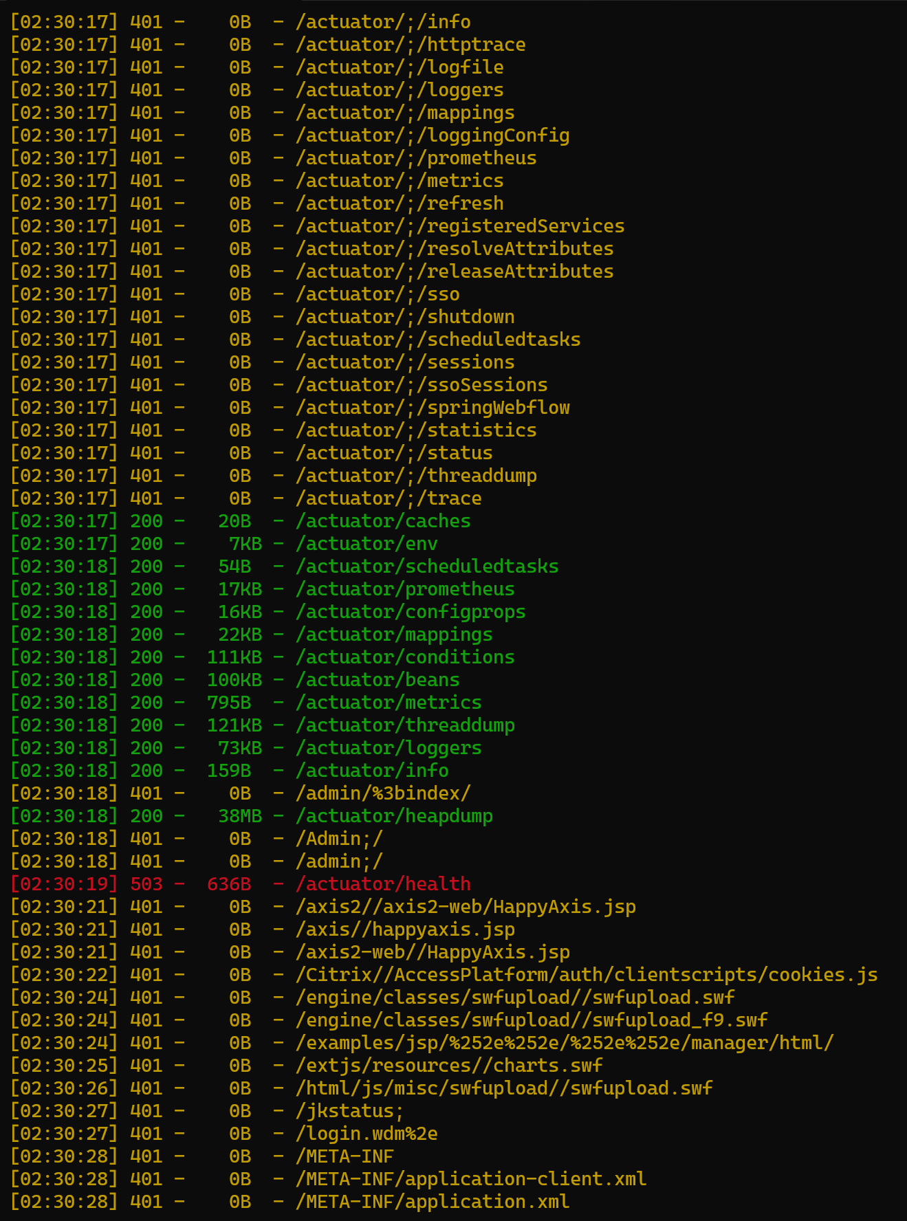Click the /actuator/heapdump path text
Viewport: 907px width, 1221px height.
[x=394, y=816]
